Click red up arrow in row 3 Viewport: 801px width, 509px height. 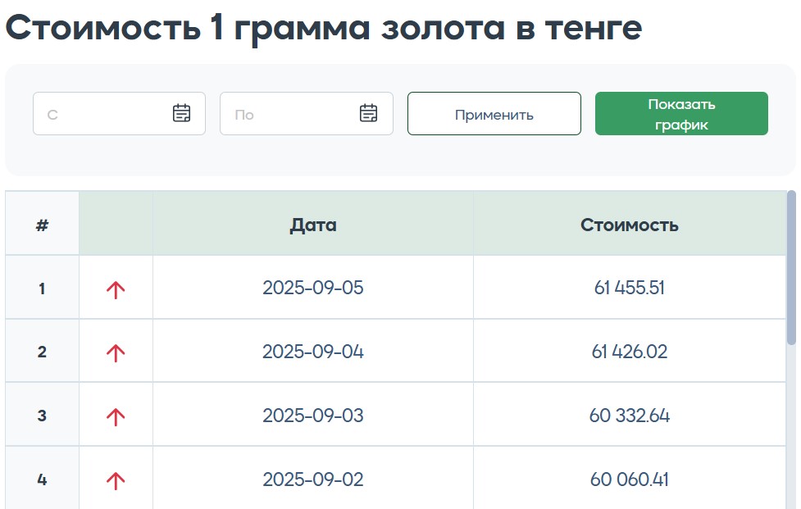point(116,416)
